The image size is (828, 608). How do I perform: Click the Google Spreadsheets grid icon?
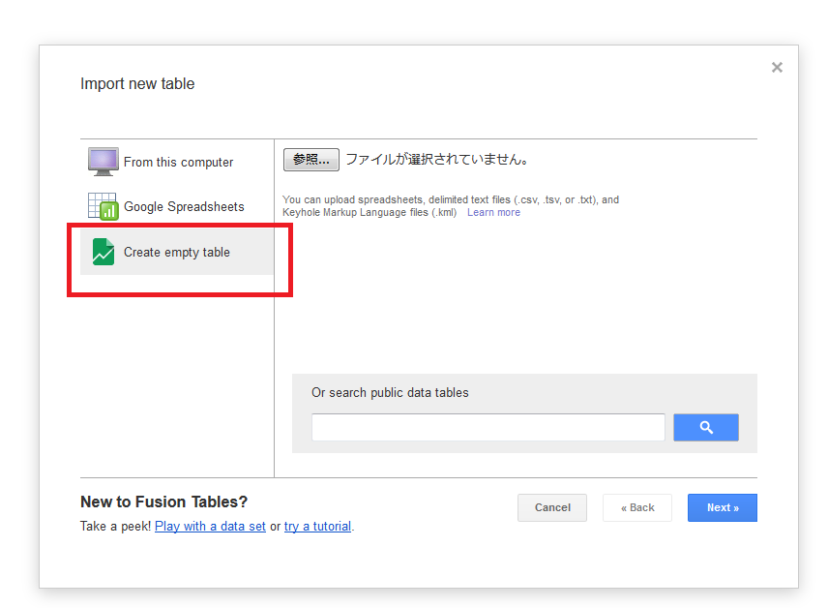(x=103, y=206)
